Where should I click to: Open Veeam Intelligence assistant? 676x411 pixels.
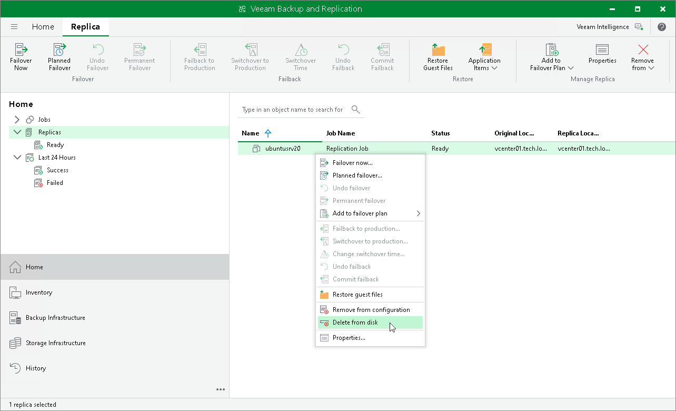[x=610, y=27]
